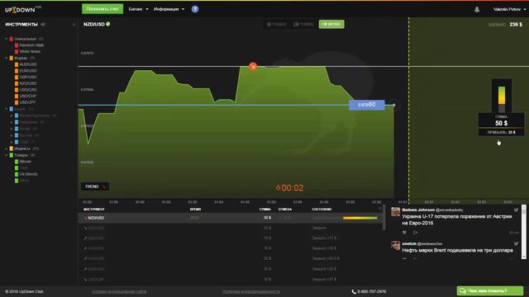The width and height of the screenshot is (529, 297).
Task: Select White Noise in the instruments tree
Action: pyautogui.click(x=30, y=51)
